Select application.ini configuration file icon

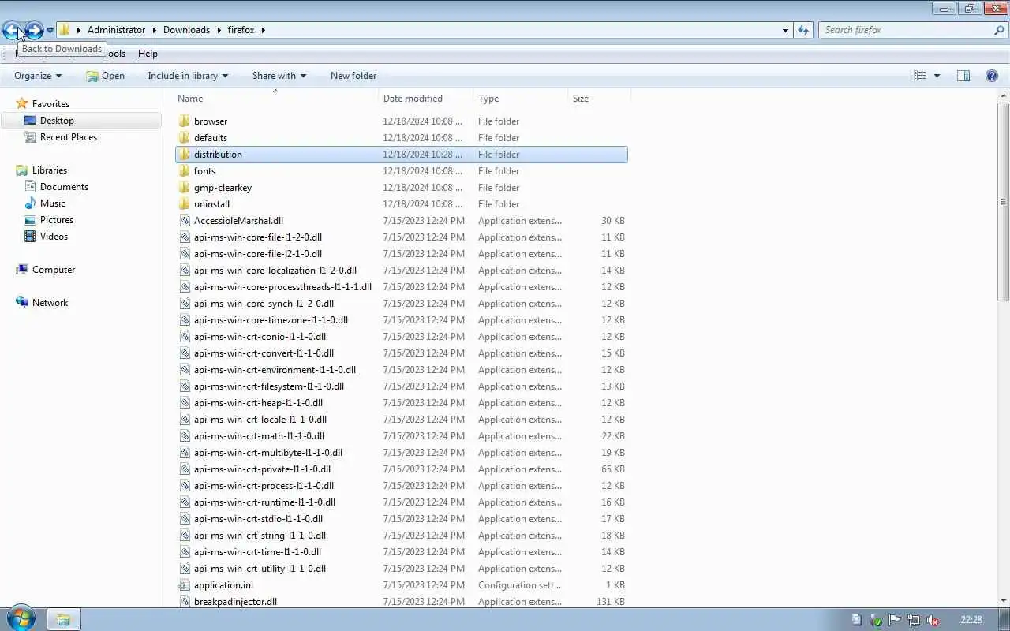pyautogui.click(x=185, y=585)
